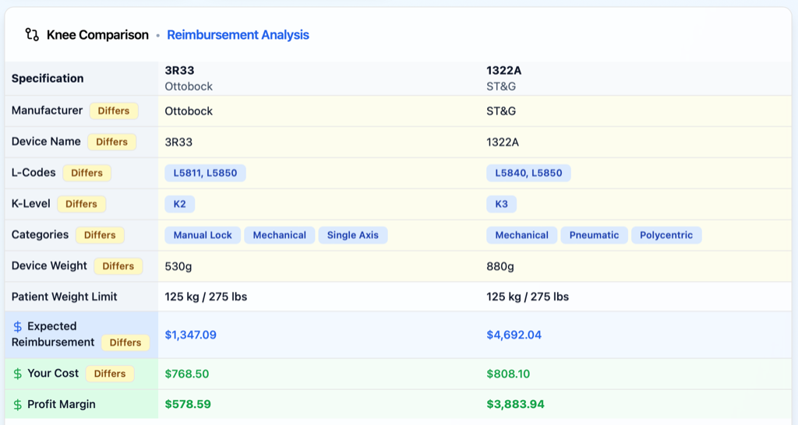This screenshot has height=425, width=798.
Task: Click the Pneumatic category tag
Action: tap(594, 235)
